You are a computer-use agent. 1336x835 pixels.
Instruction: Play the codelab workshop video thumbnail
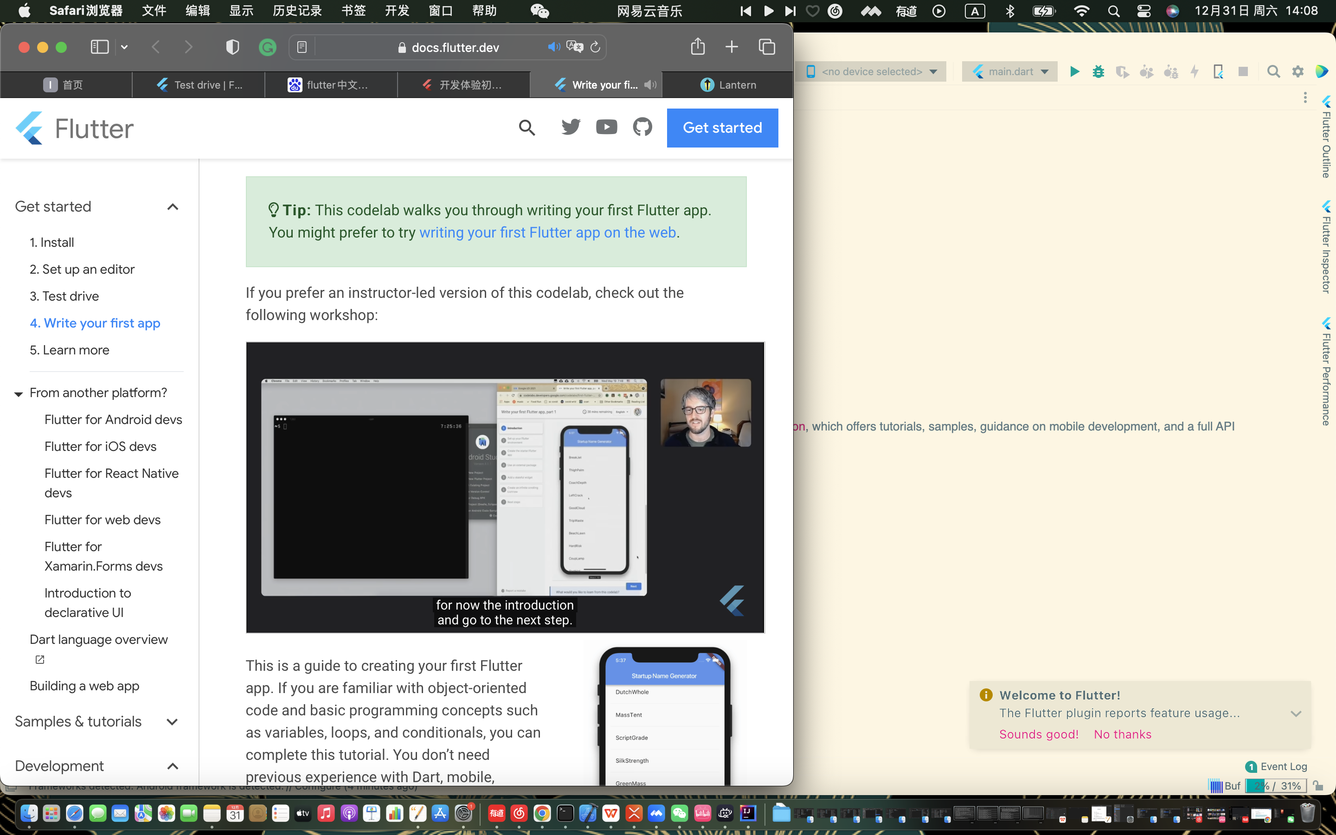[x=505, y=487]
